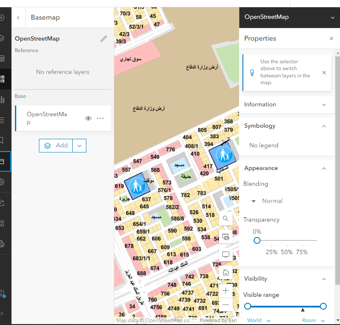Open the info notification icon with blue dot
This screenshot has width=340, height=325.
(x=2, y=293)
